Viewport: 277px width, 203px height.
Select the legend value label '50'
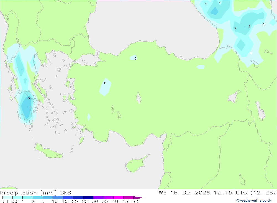pos(135,201)
